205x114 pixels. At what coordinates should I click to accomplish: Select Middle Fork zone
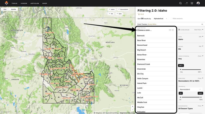click(x=155, y=102)
